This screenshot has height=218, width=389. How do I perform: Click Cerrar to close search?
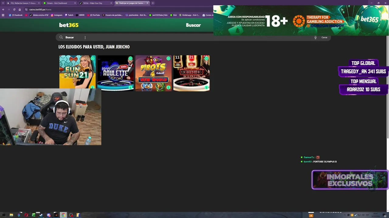pos(324,38)
